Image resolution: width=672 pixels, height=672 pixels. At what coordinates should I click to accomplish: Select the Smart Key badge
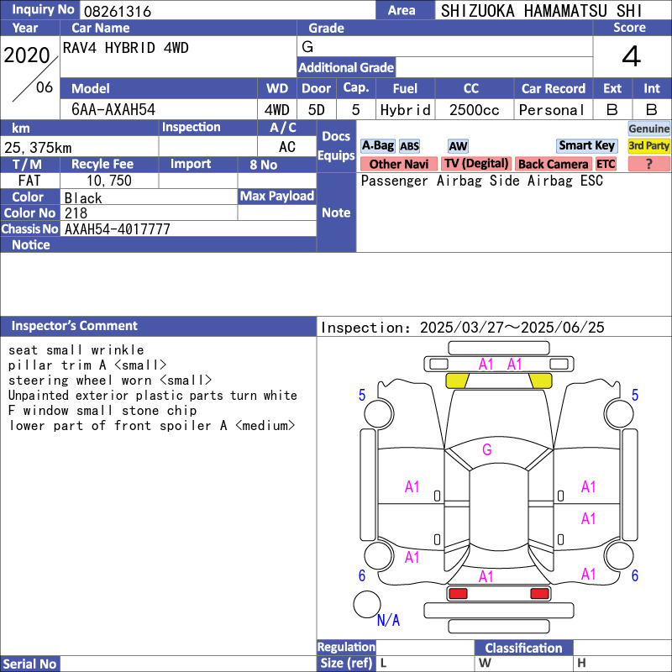(x=586, y=146)
